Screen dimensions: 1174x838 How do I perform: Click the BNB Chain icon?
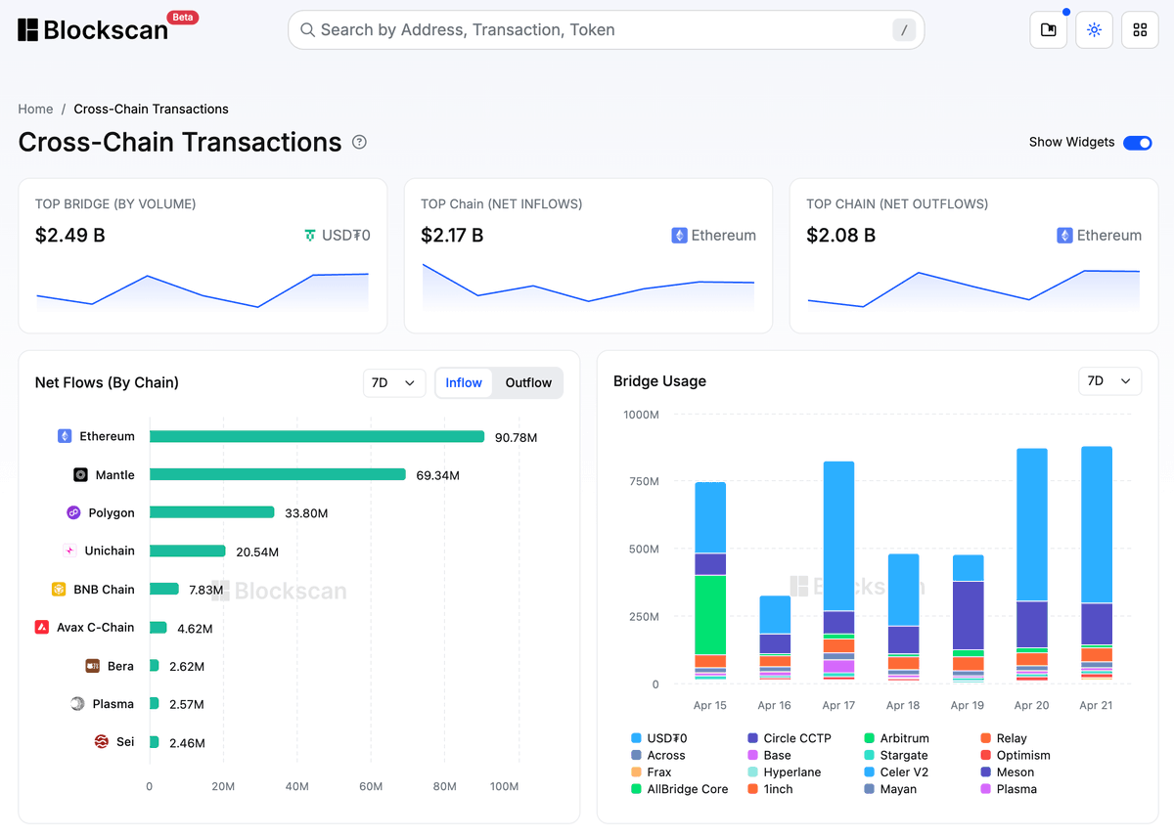point(59,590)
